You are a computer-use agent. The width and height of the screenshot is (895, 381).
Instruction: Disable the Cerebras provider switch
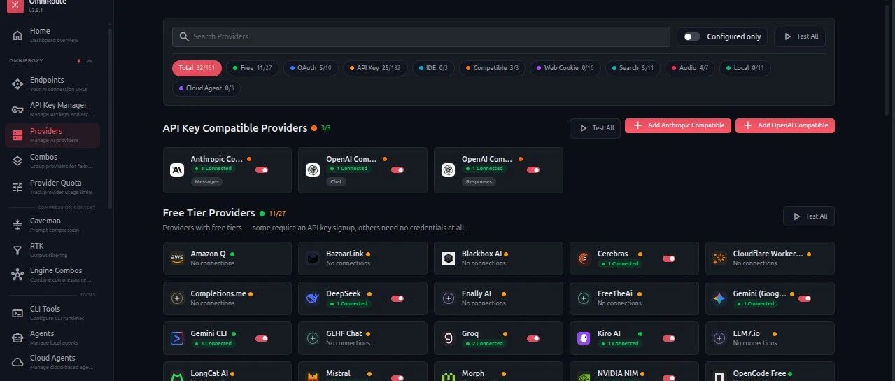[669, 258]
